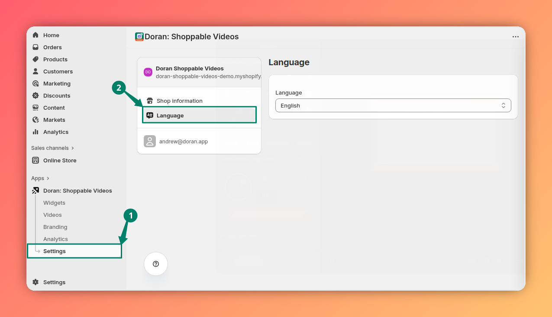
Task: Click the Customers person icon
Action: point(36,71)
